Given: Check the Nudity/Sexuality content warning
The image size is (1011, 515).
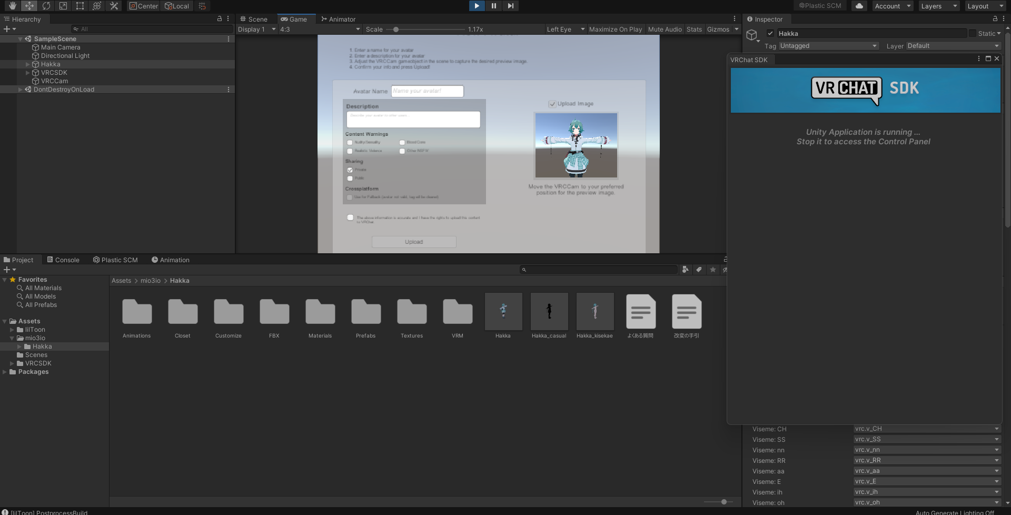Looking at the screenshot, I should point(350,143).
